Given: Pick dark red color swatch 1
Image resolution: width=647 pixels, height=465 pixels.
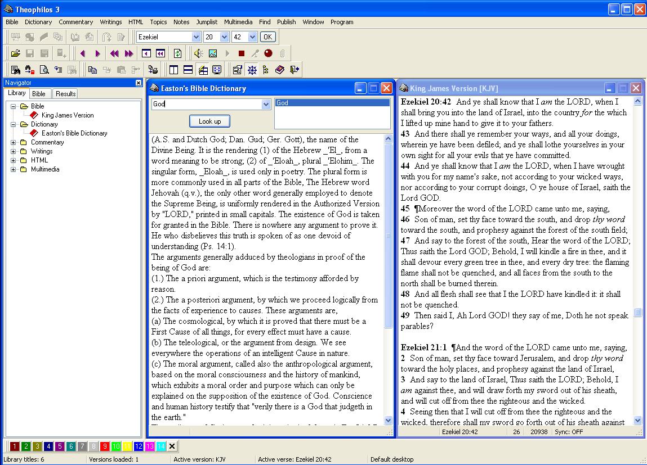Looking at the screenshot, I should click(x=15, y=446).
